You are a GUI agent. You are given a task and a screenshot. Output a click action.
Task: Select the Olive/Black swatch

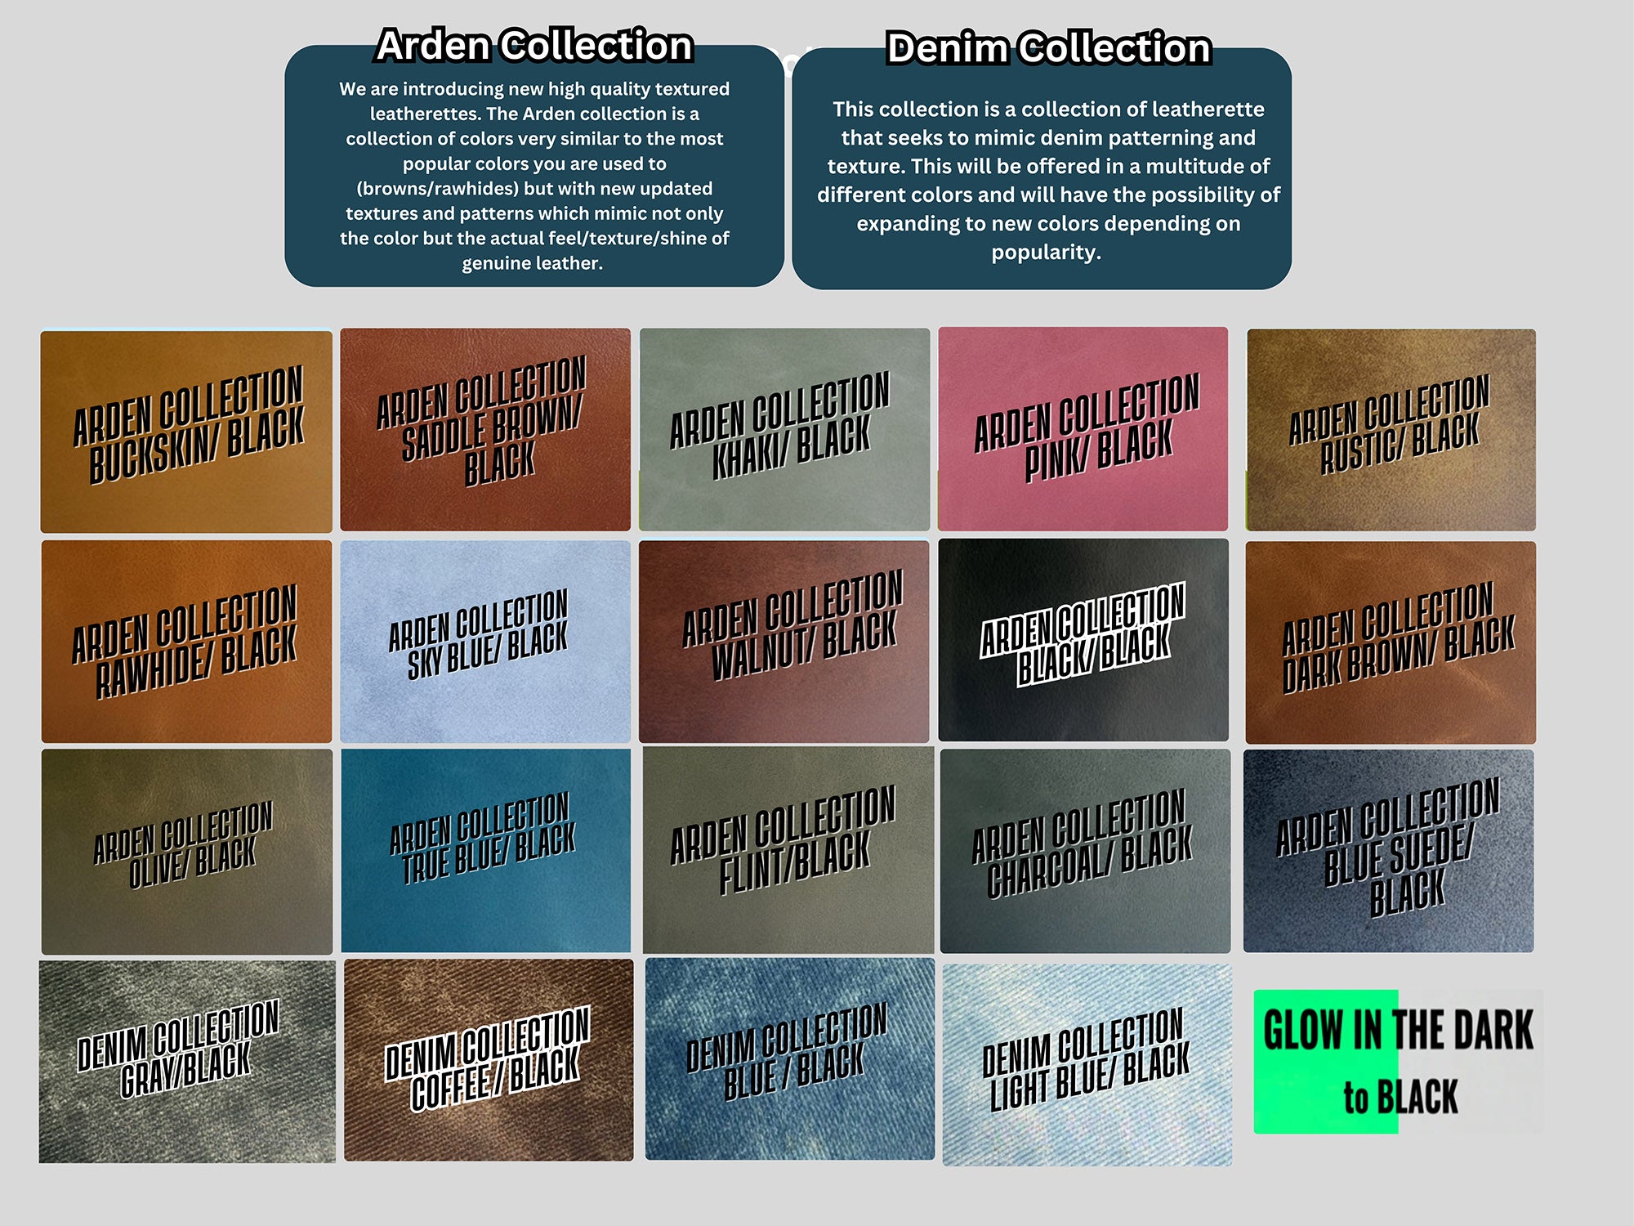coord(186,851)
